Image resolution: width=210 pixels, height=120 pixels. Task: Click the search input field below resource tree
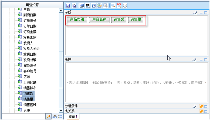(23, 117)
